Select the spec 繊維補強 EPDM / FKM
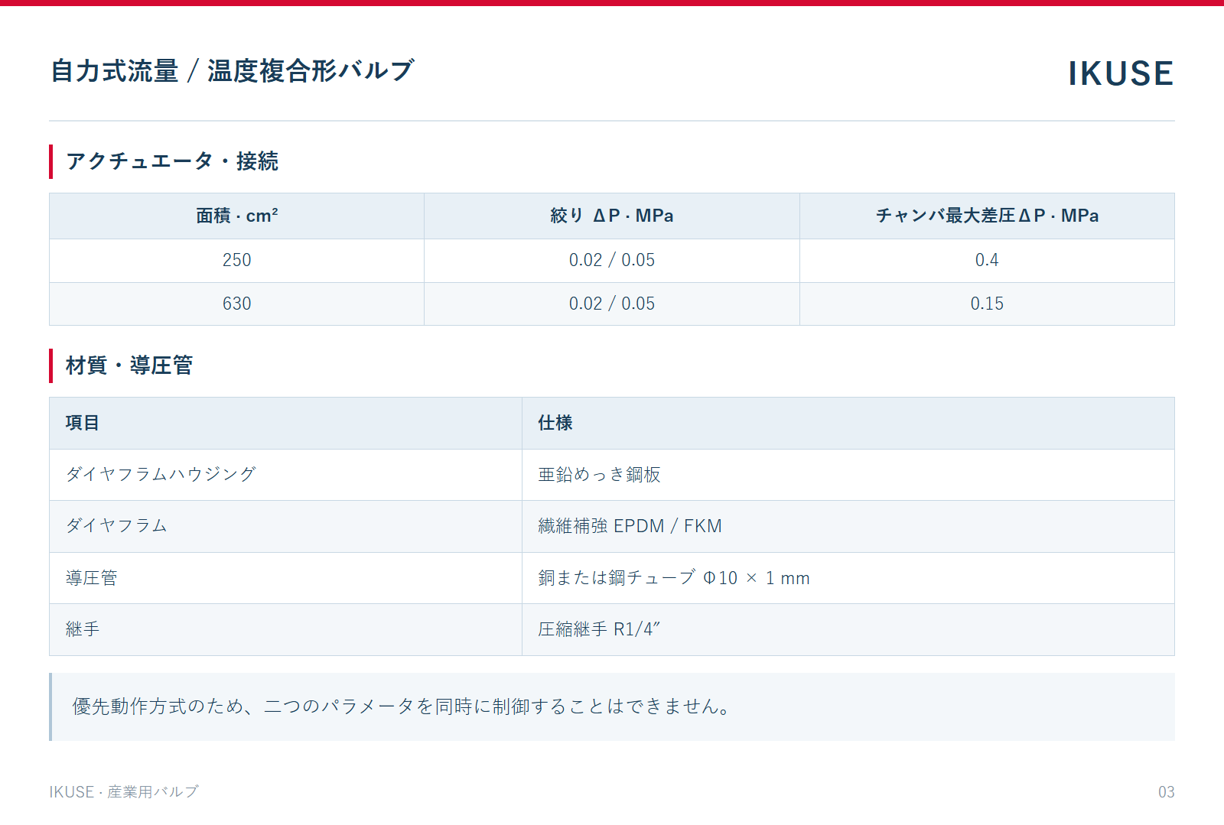 630,526
